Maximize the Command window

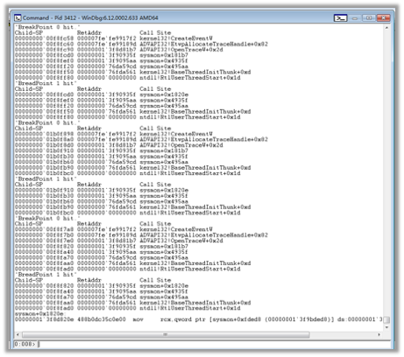coord(369,18)
